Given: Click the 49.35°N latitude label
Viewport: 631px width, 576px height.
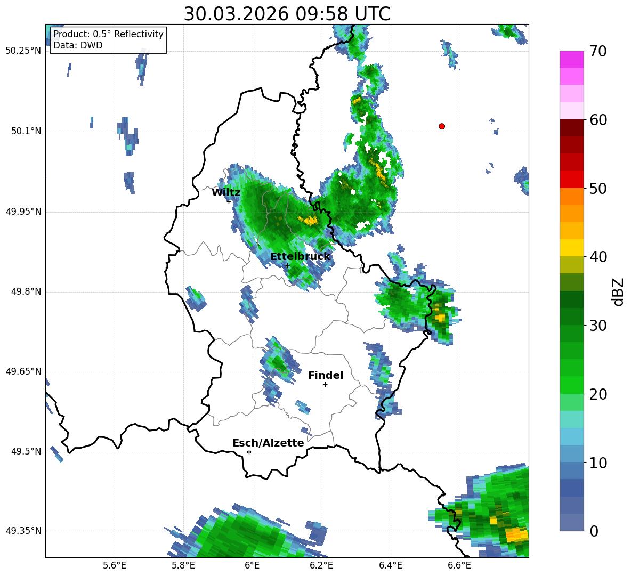Looking at the screenshot, I should (x=23, y=531).
